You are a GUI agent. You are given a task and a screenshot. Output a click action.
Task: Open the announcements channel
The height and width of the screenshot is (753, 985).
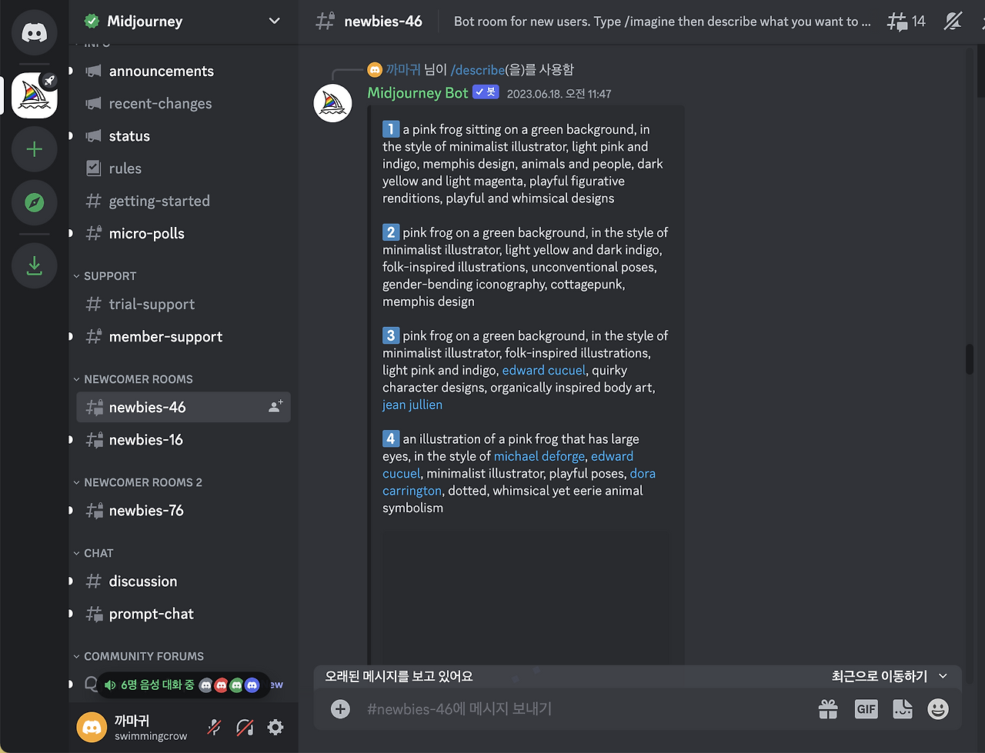pos(183,71)
